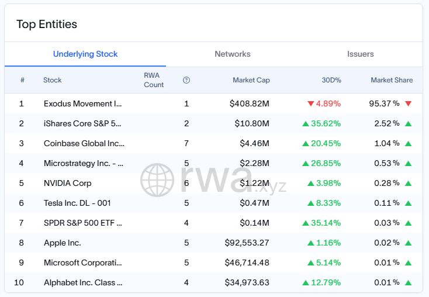This screenshot has width=429, height=297.
Task: Click the 0.03 % market share value
Action: [x=387, y=223]
